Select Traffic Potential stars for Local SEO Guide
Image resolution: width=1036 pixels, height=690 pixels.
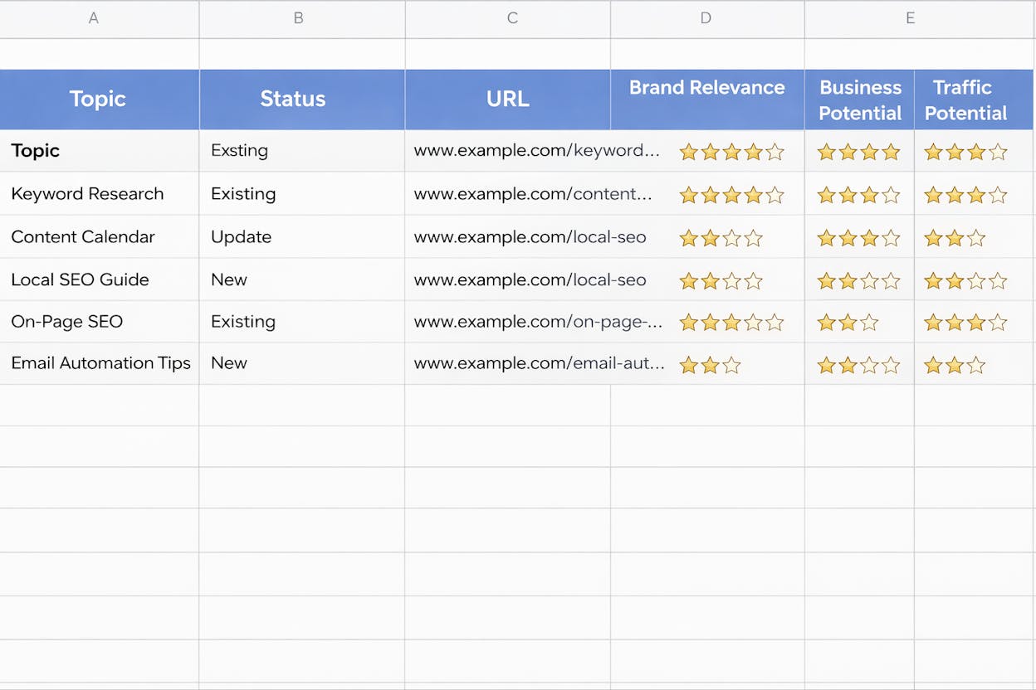point(965,281)
